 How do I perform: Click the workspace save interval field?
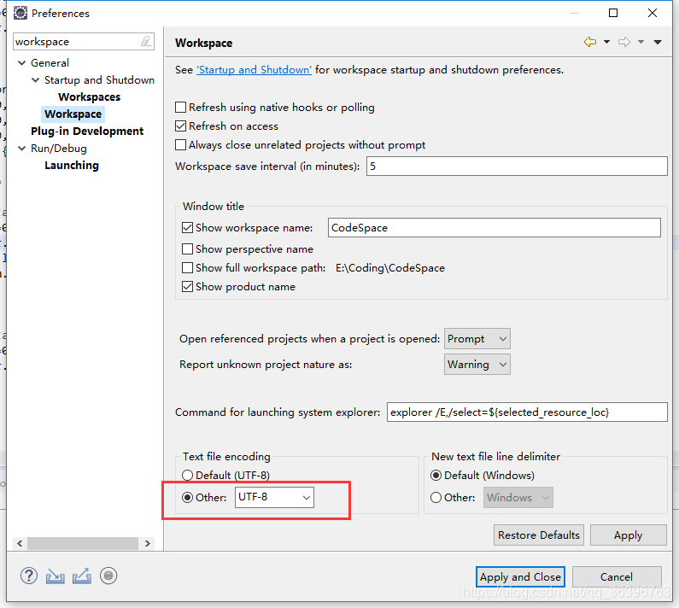(517, 167)
